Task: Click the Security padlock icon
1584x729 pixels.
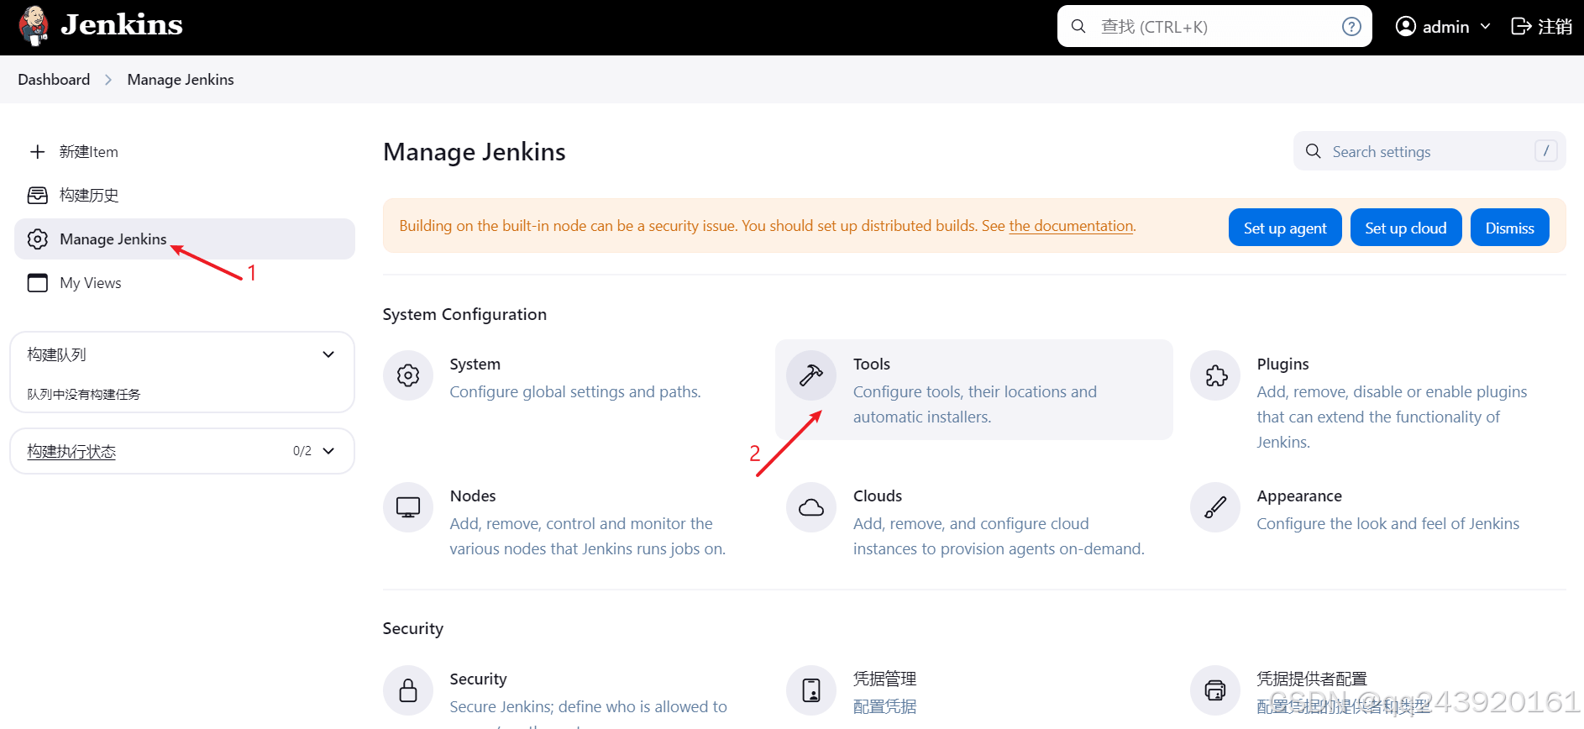Action: coord(408,690)
